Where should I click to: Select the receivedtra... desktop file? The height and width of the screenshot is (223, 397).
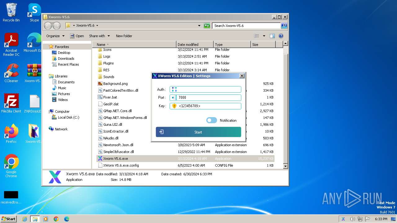tap(11, 197)
